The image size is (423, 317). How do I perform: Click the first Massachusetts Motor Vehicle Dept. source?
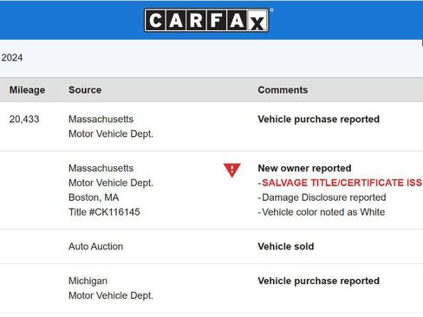click(x=111, y=126)
